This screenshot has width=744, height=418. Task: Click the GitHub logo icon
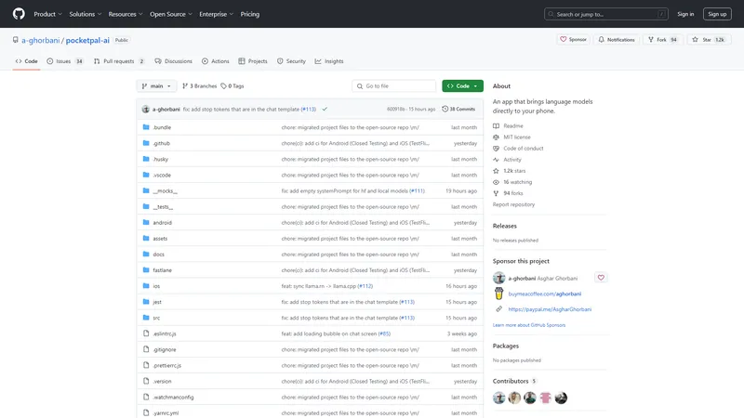19,14
